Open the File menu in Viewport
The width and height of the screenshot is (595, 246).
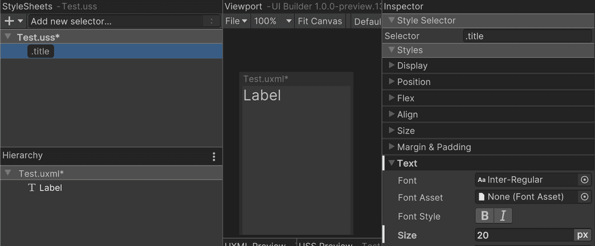coord(236,21)
